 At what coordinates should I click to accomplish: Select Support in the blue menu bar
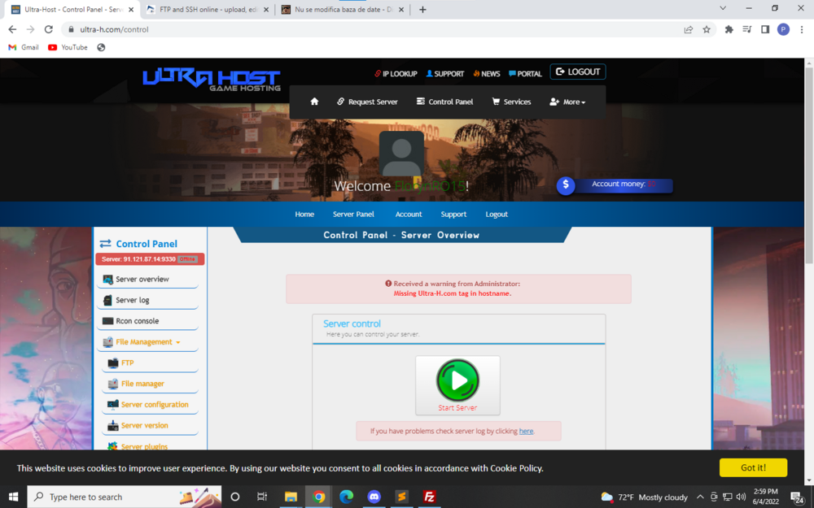pos(453,214)
